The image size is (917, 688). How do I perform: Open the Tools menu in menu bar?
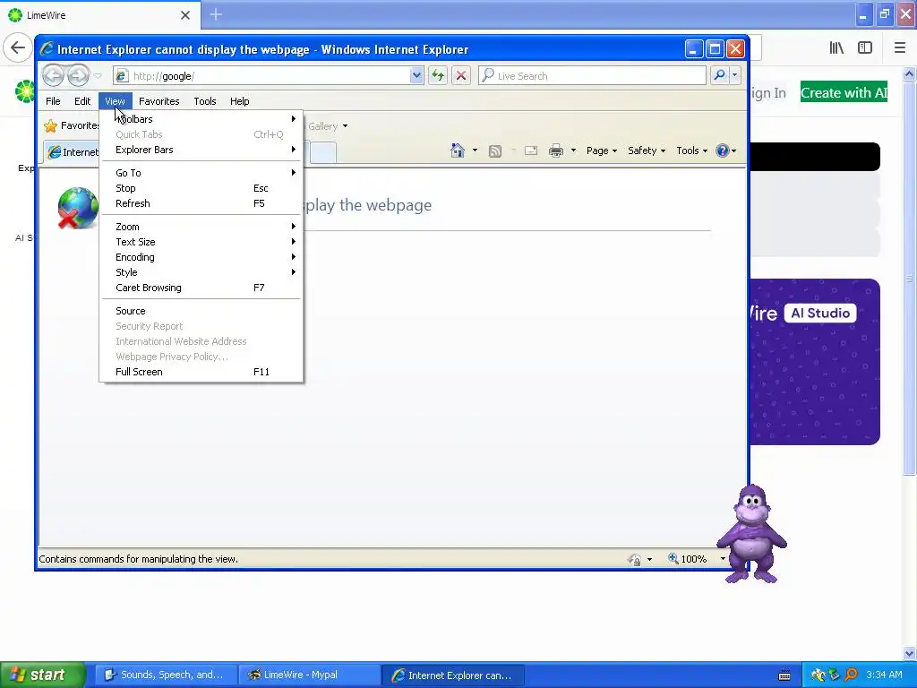pyautogui.click(x=205, y=101)
